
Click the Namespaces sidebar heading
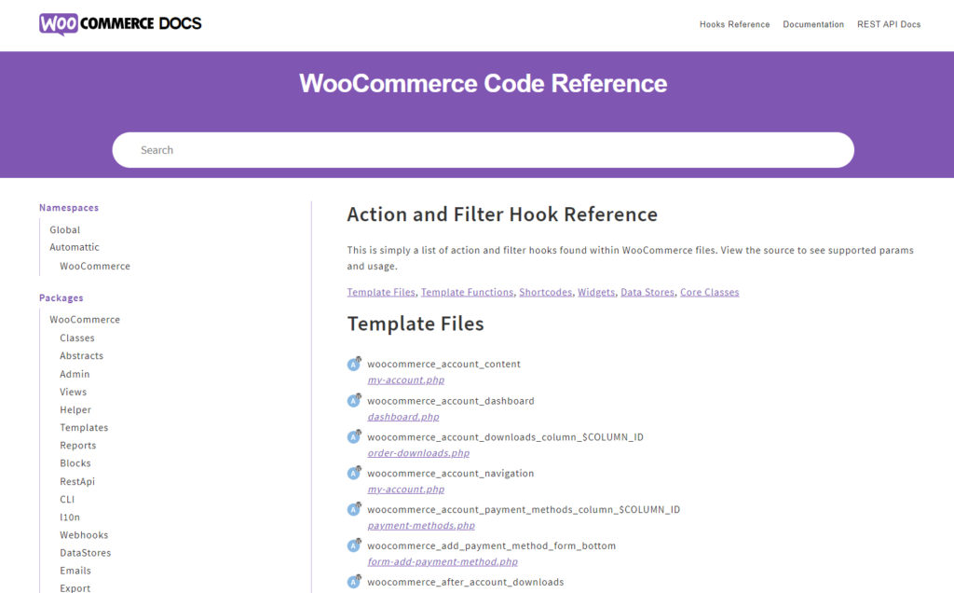(x=69, y=208)
